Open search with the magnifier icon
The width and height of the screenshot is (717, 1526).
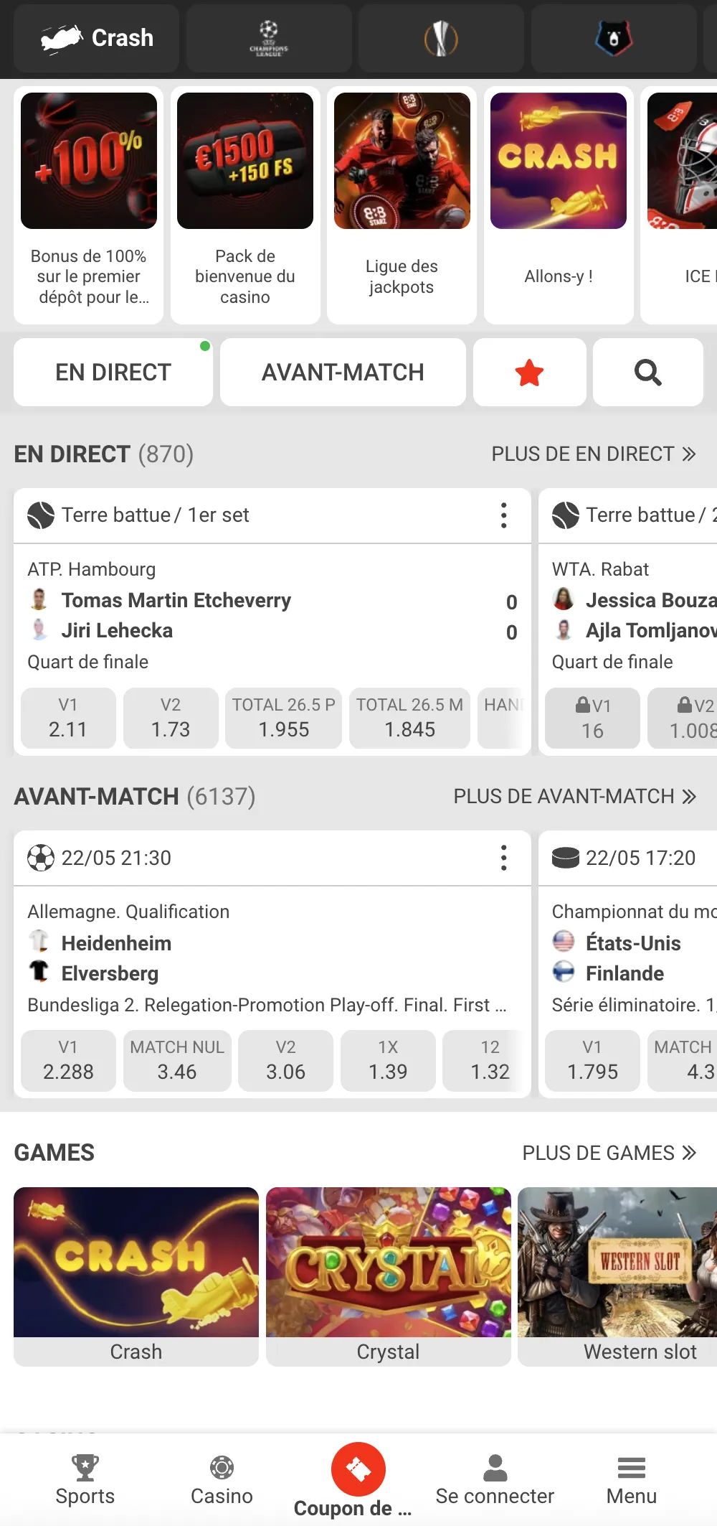(x=648, y=373)
